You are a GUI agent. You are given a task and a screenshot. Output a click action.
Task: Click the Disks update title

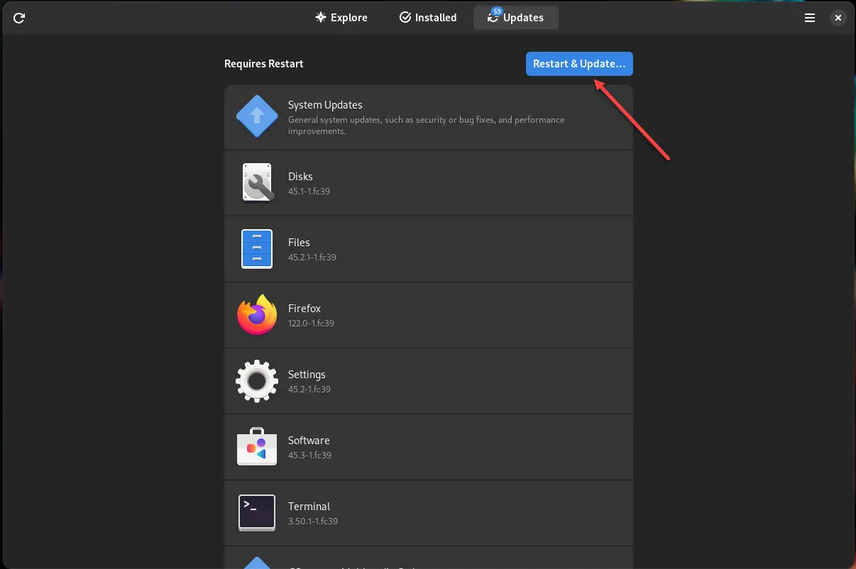click(300, 177)
